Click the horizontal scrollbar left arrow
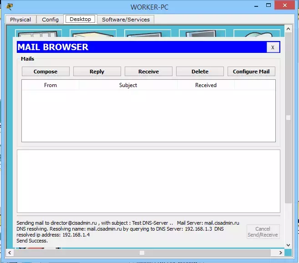 [x=10, y=253]
